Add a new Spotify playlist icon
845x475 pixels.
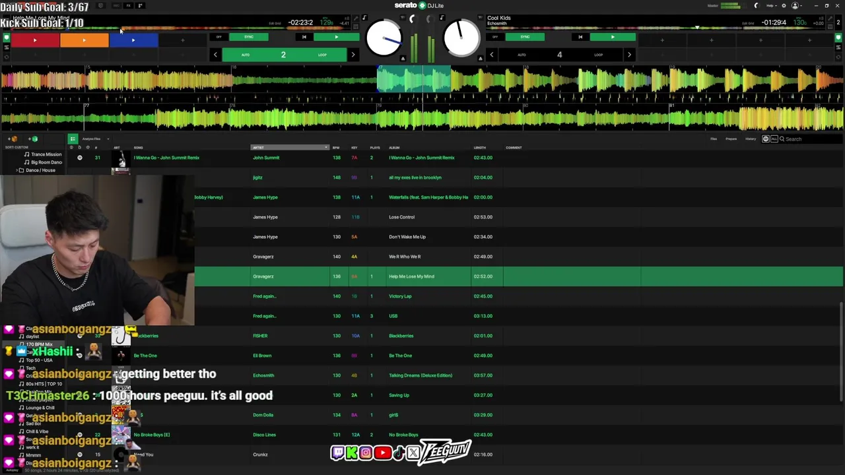click(32, 139)
